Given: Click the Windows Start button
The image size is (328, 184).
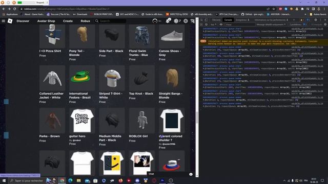Looking at the screenshot, I should (x=4, y=180).
